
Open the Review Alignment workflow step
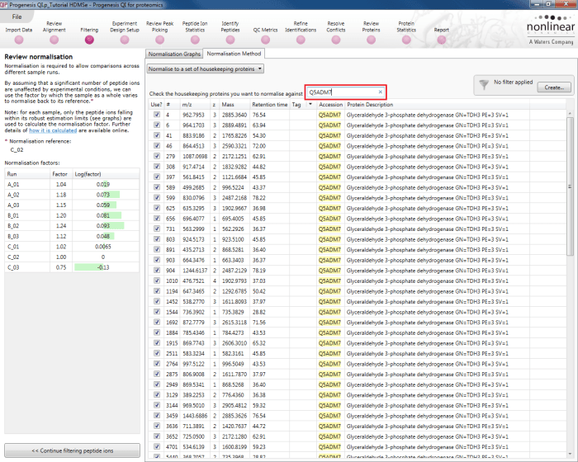point(54,40)
